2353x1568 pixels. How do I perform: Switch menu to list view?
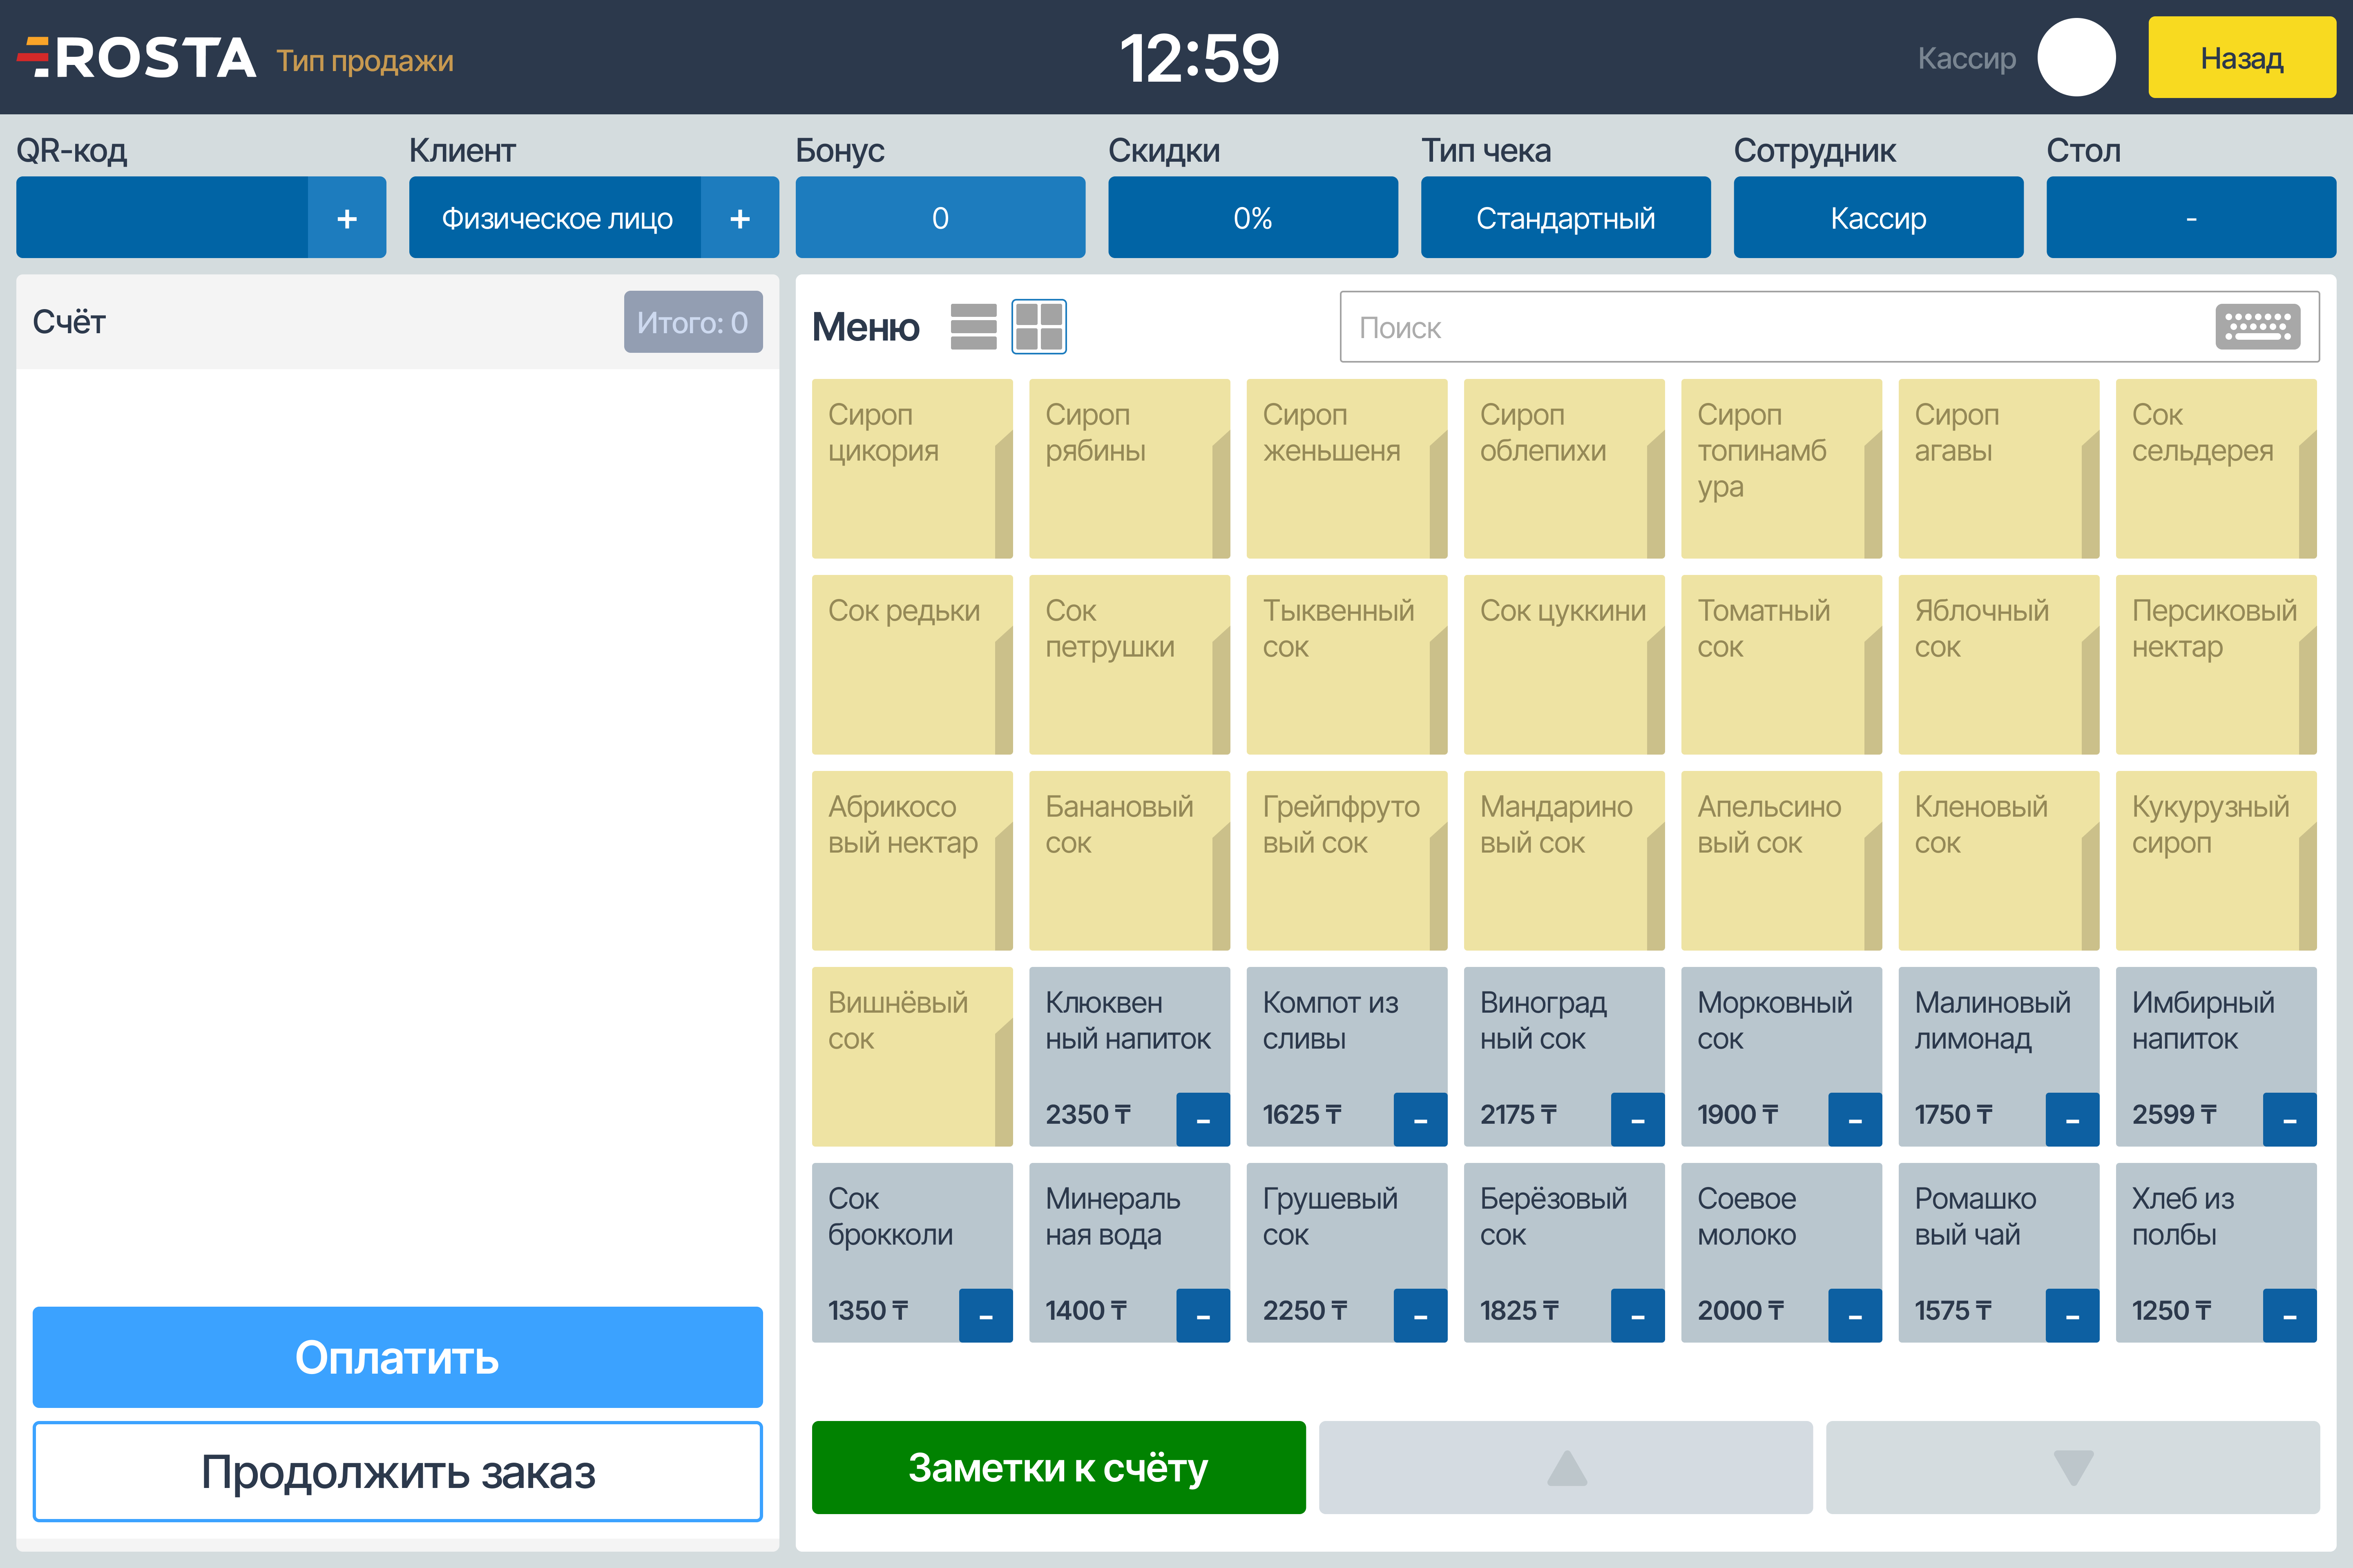973,327
